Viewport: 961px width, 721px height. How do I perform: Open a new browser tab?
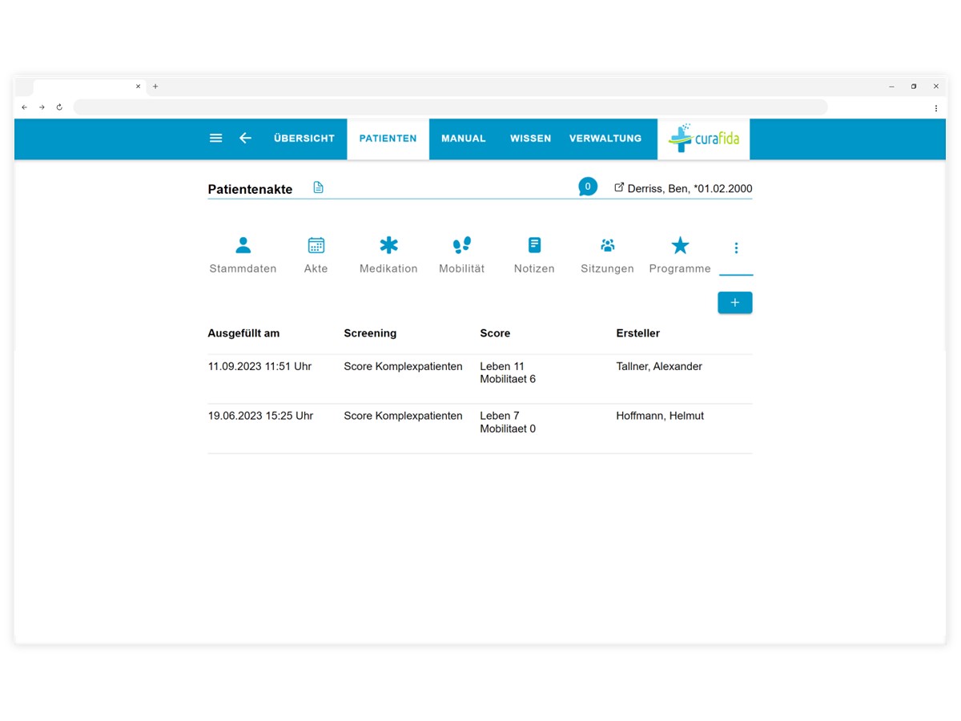tap(155, 87)
